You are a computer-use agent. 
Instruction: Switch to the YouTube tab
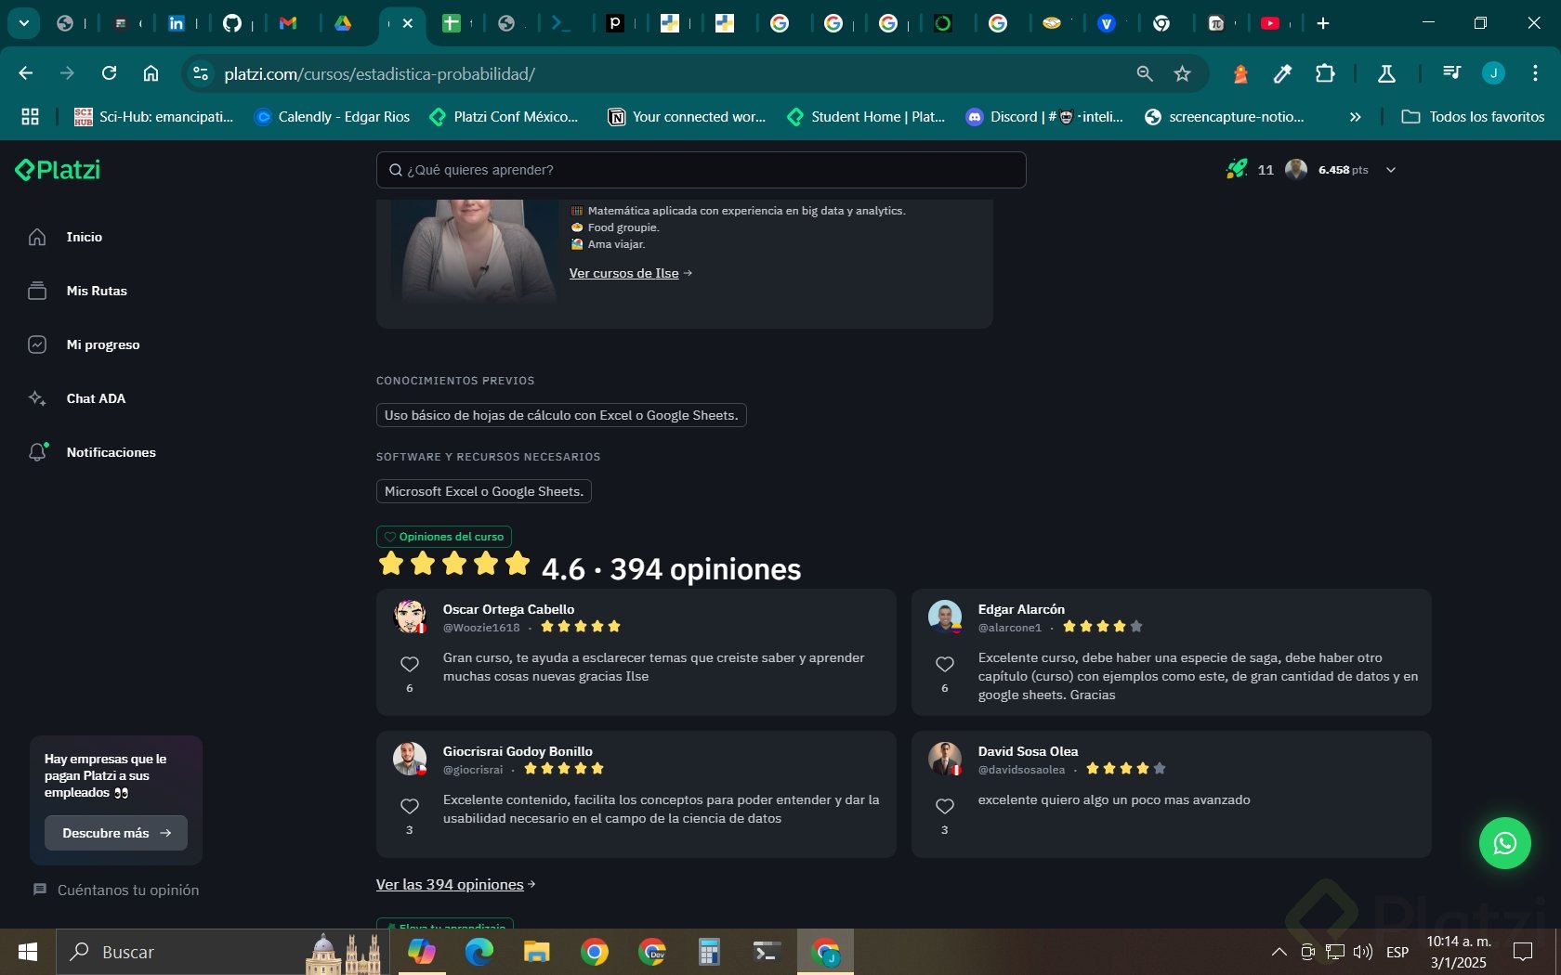[x=1270, y=23]
